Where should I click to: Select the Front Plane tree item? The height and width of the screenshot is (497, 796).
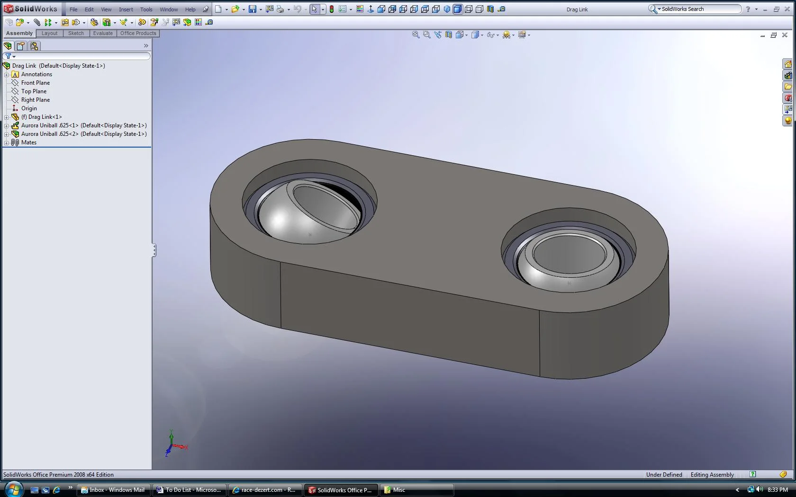pyautogui.click(x=36, y=83)
